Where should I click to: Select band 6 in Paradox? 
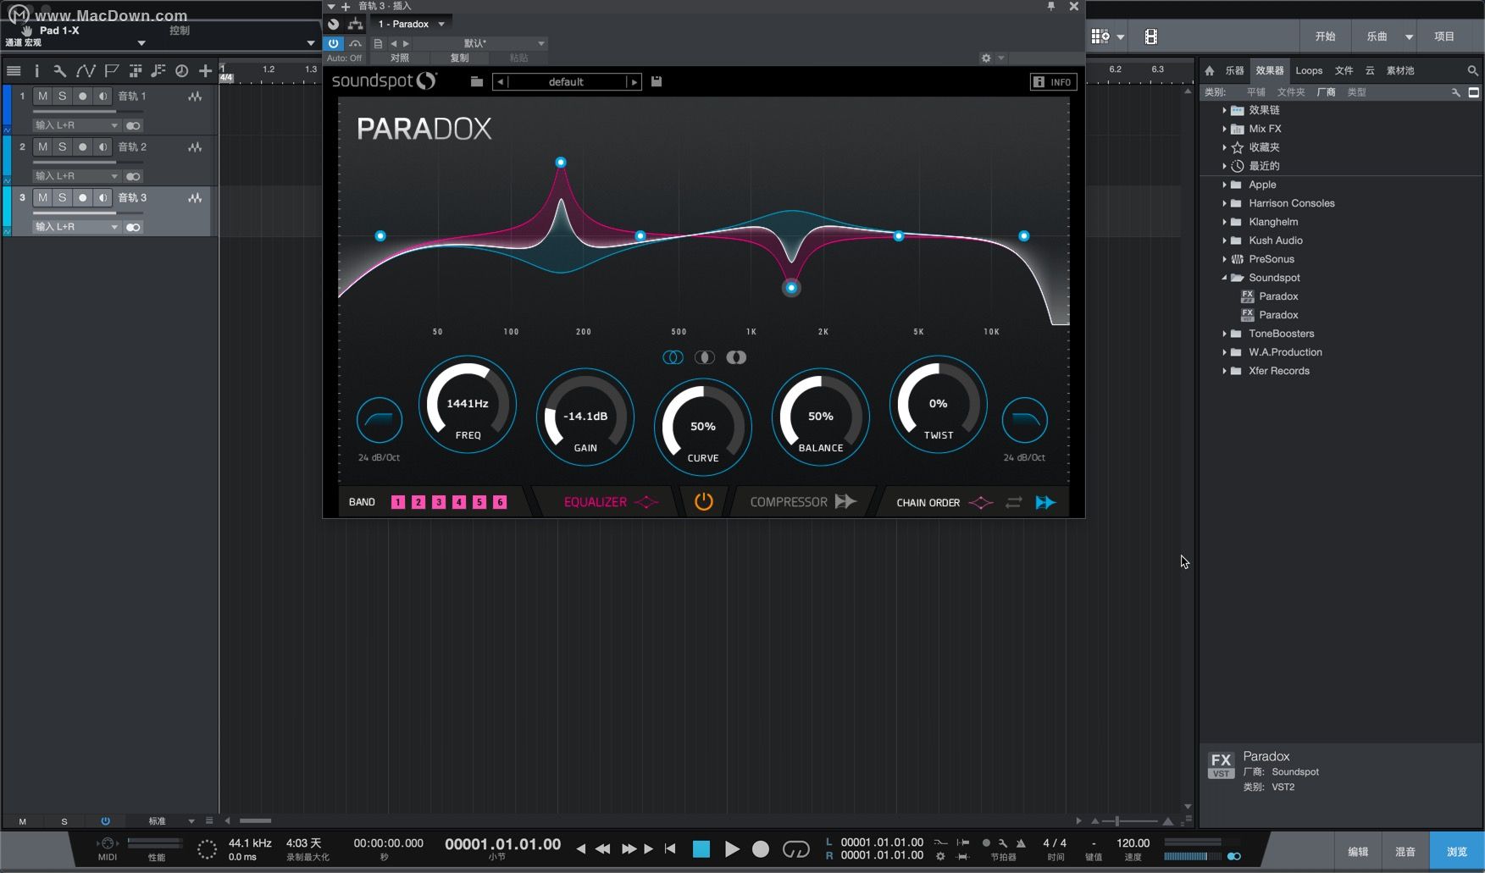500,502
